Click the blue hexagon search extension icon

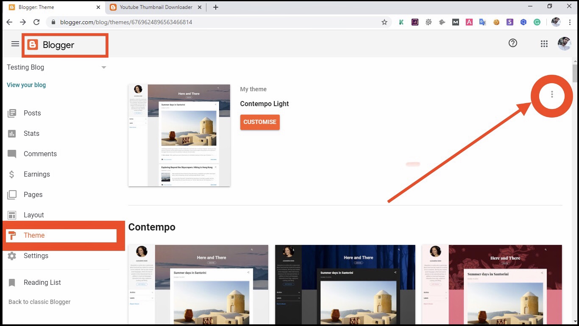point(523,22)
